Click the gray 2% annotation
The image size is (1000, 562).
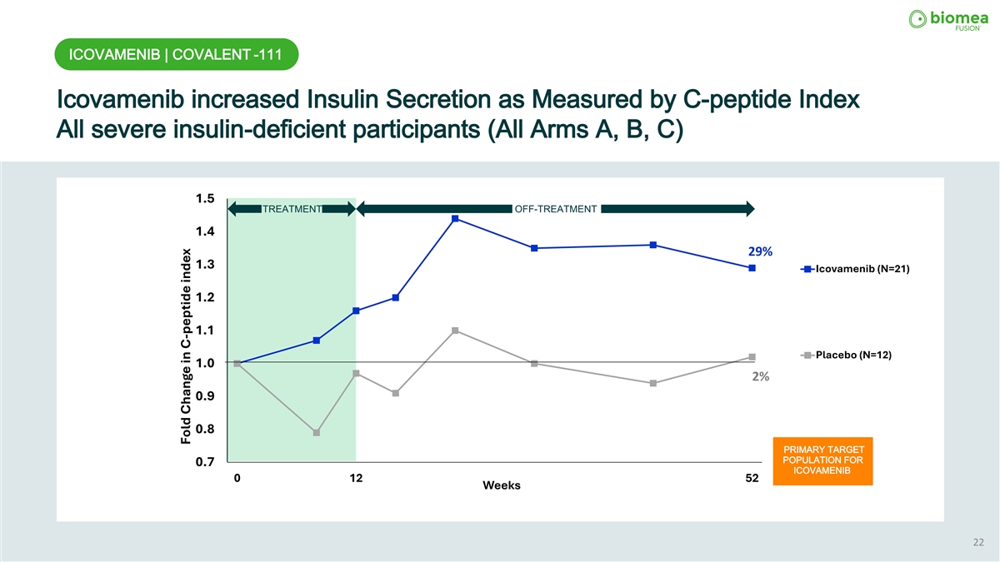(760, 376)
